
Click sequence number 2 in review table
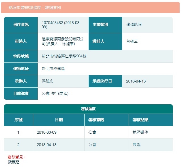pos(18,145)
